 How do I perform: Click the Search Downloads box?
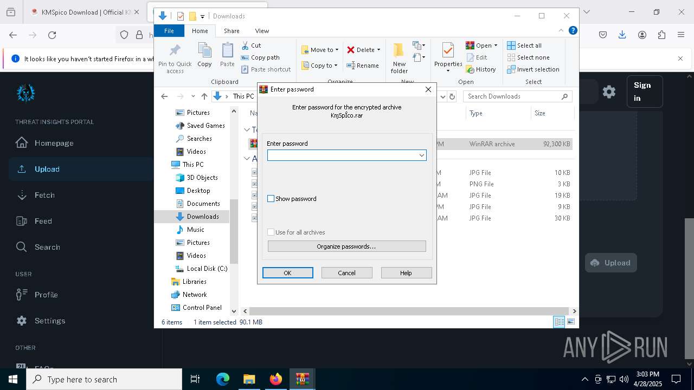(518, 96)
